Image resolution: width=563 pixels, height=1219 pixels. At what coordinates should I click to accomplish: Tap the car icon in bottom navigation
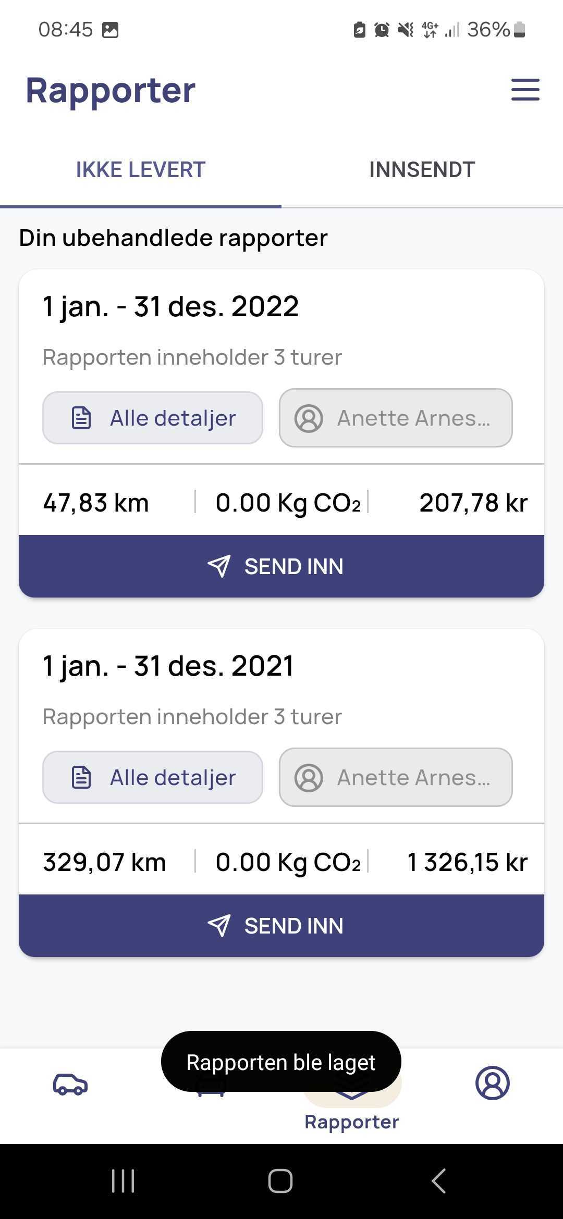pyautogui.click(x=70, y=1084)
